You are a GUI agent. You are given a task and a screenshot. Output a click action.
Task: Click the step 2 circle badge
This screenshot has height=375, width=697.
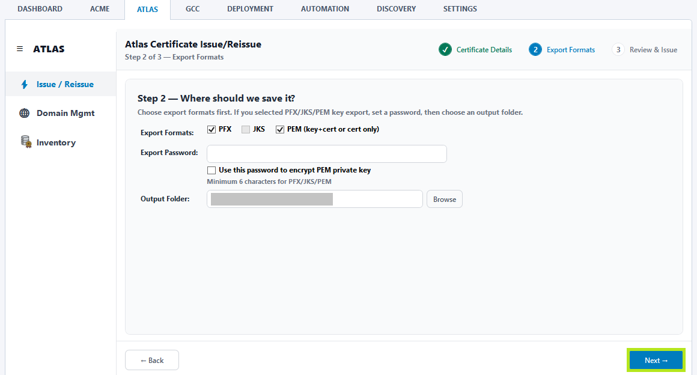click(535, 50)
